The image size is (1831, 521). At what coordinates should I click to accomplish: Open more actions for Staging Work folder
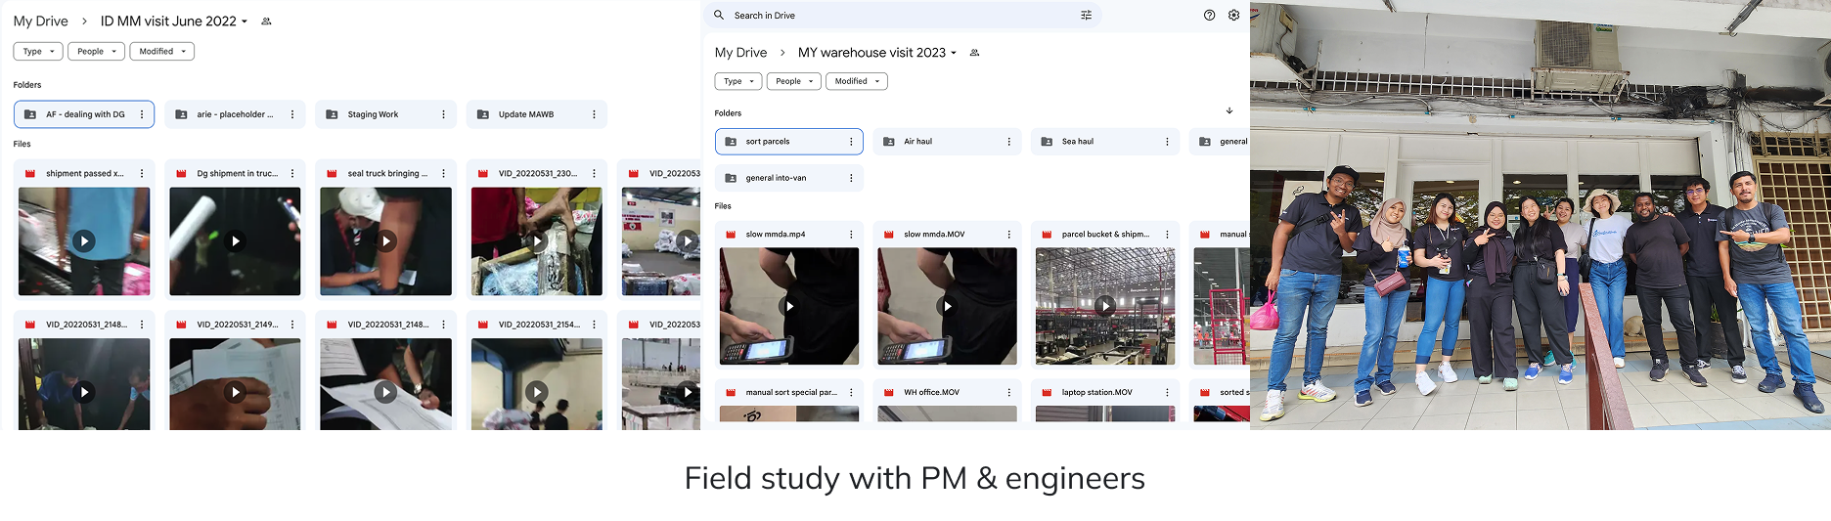[x=443, y=114]
